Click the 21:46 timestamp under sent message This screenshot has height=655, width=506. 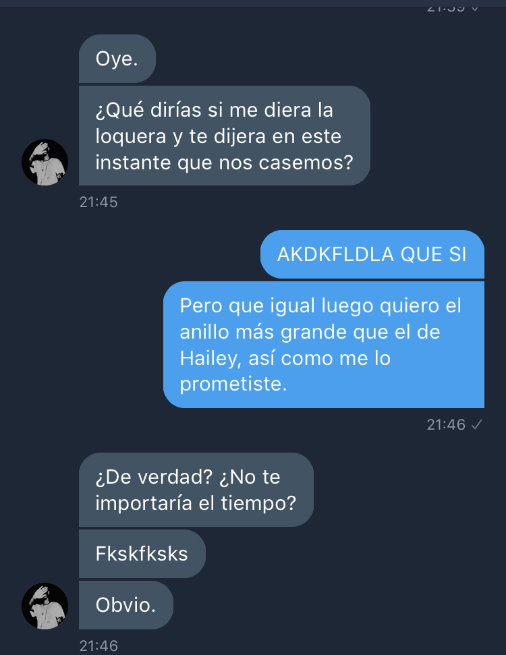[446, 425]
